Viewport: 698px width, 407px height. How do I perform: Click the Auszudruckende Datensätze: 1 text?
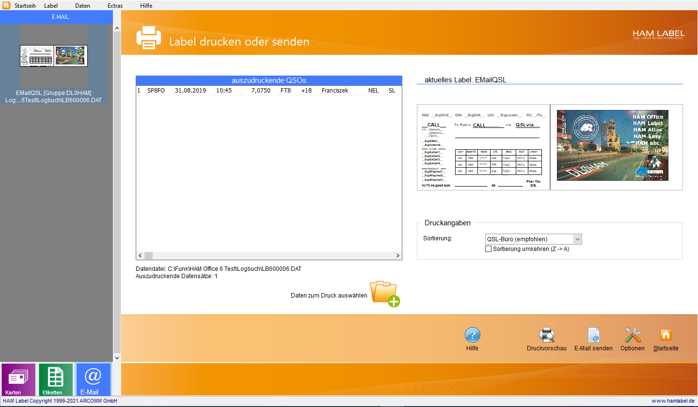[176, 277]
